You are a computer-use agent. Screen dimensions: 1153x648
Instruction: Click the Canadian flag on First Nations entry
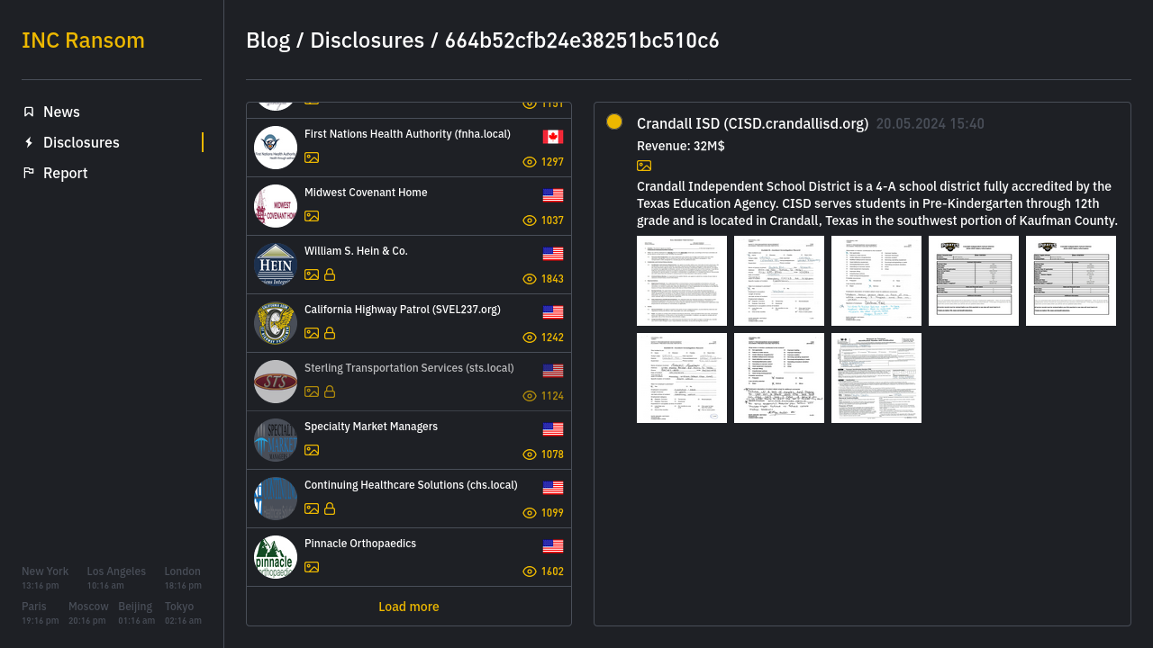553,137
